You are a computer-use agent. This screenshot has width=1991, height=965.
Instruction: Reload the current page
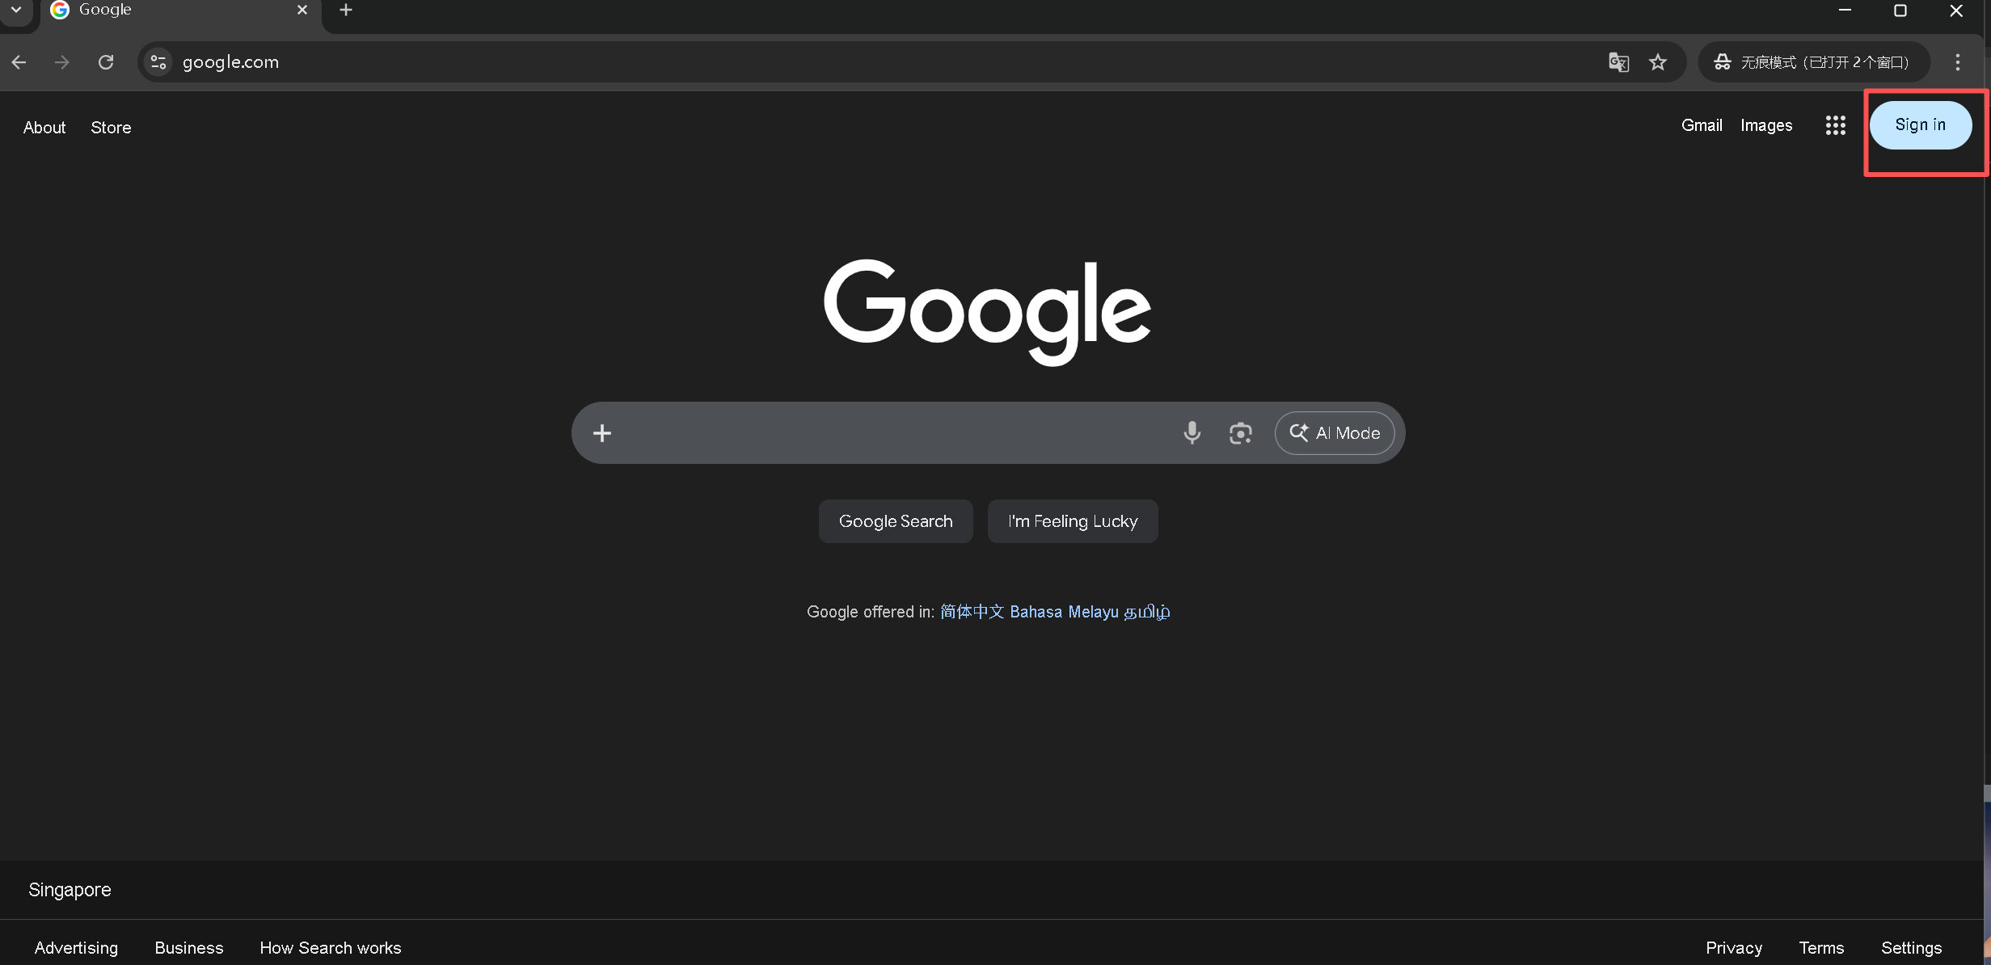click(106, 62)
